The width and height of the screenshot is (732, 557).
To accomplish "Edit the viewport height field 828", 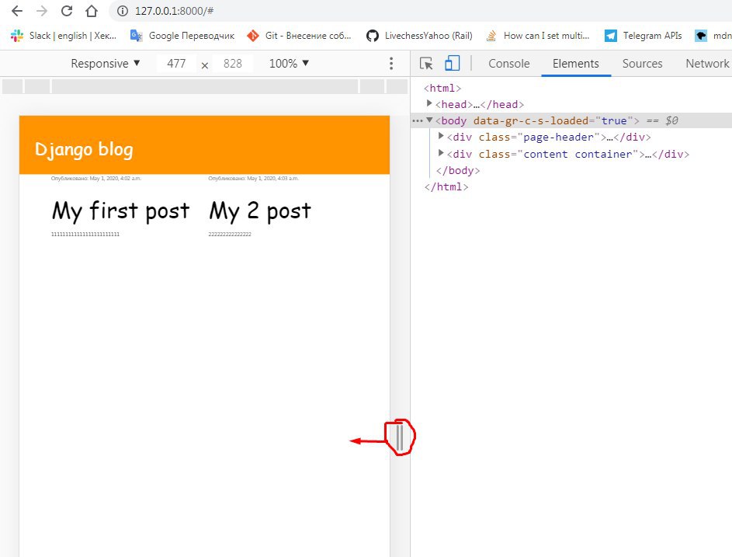I will [x=232, y=63].
